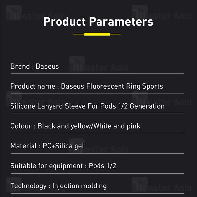Select "Baseus Fluorescent Ring Sports" text
Image resolution: width=197 pixels, height=197 pixels.
112,86
